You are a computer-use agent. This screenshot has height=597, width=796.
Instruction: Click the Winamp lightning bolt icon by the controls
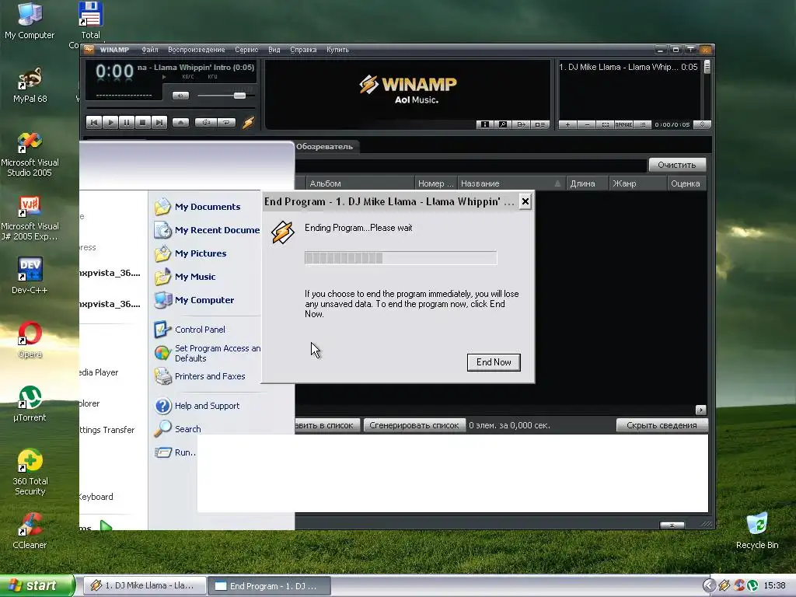click(248, 122)
